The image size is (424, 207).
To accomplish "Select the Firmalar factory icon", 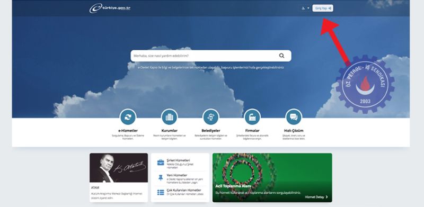I will [x=252, y=117].
